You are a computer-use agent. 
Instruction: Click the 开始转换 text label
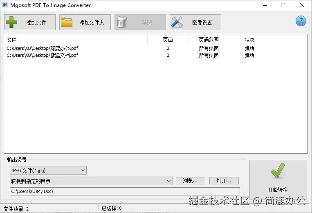click(278, 190)
